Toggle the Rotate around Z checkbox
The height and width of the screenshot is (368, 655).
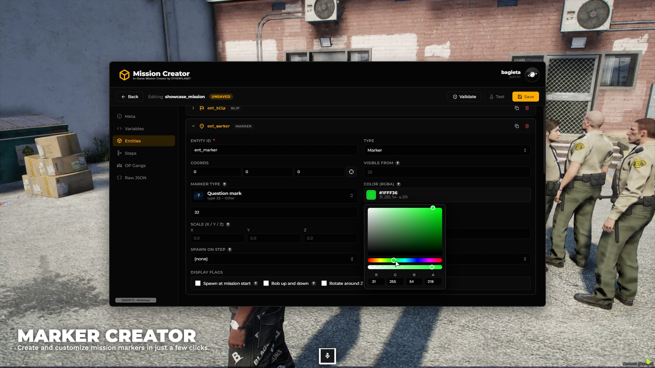[x=324, y=283]
